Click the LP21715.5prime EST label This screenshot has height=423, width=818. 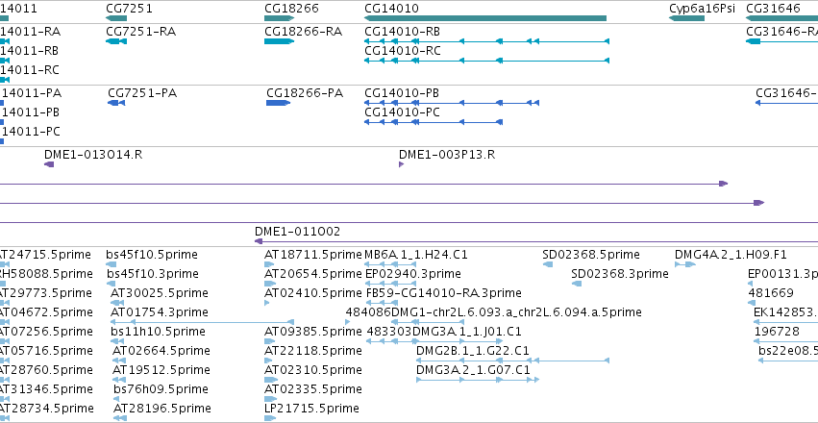(x=312, y=408)
